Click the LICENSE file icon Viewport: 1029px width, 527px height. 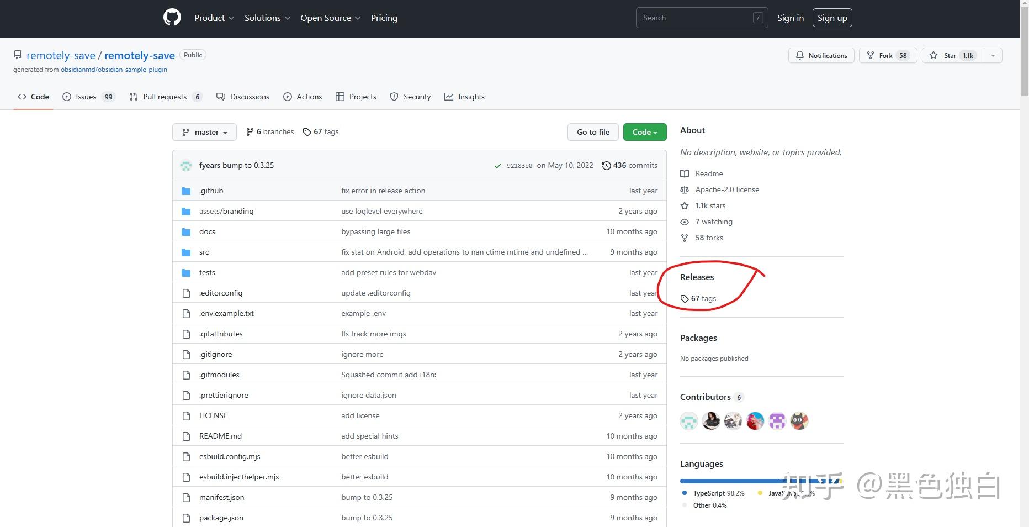point(186,415)
